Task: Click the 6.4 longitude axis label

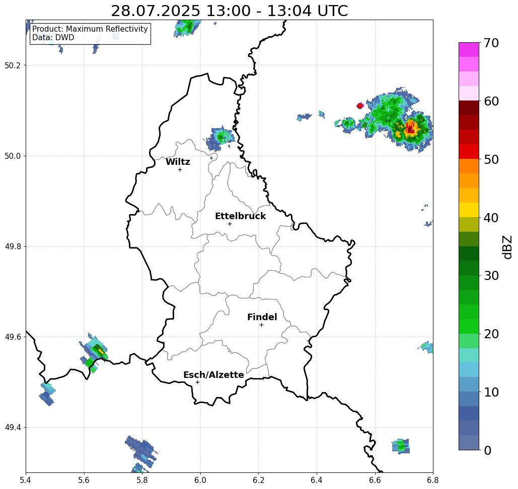Action: pos(317,480)
